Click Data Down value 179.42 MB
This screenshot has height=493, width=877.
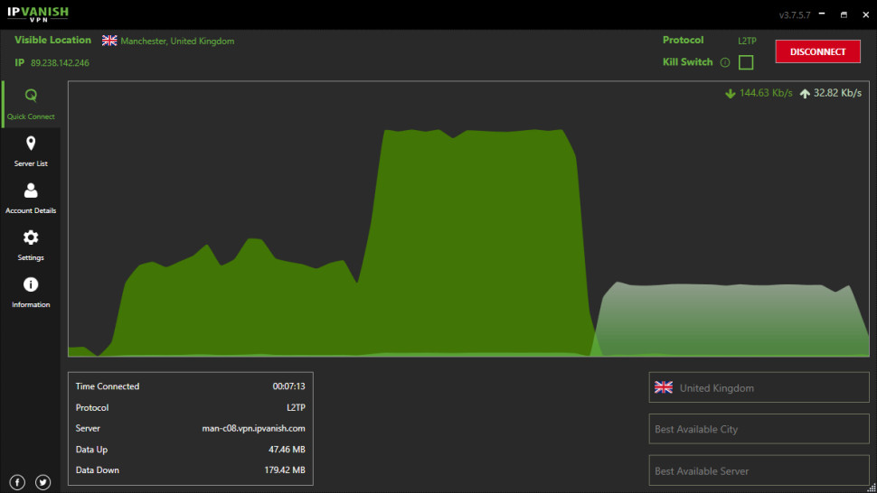[x=285, y=470]
